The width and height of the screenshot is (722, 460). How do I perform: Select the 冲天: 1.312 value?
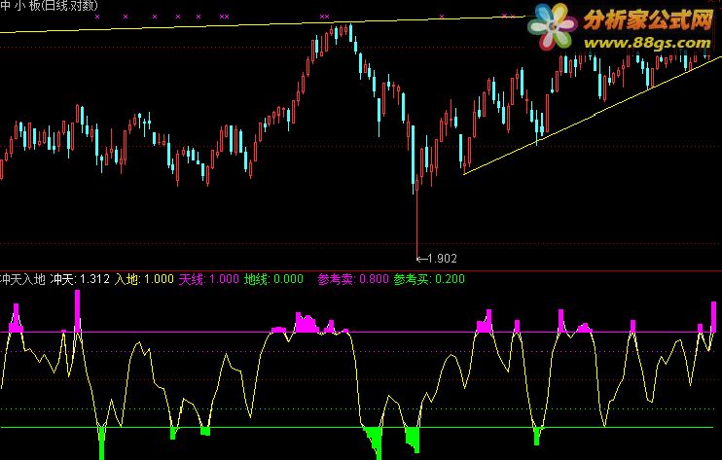pos(80,279)
